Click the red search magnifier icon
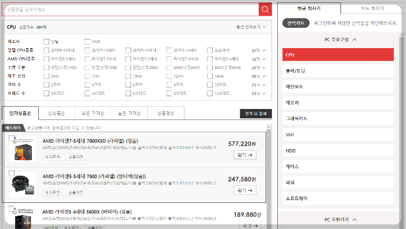Image resolution: width=406 pixels, height=229 pixels. coord(265,9)
